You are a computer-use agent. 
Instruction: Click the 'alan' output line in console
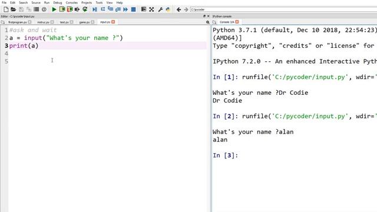tap(220, 140)
